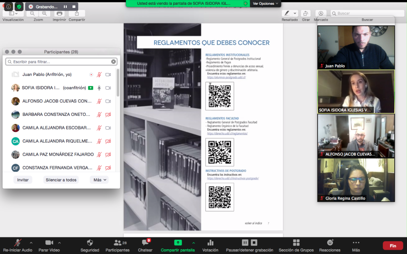Select CAMILA PAZ MONÁRDEZ FAJARDO participant row

click(58, 154)
